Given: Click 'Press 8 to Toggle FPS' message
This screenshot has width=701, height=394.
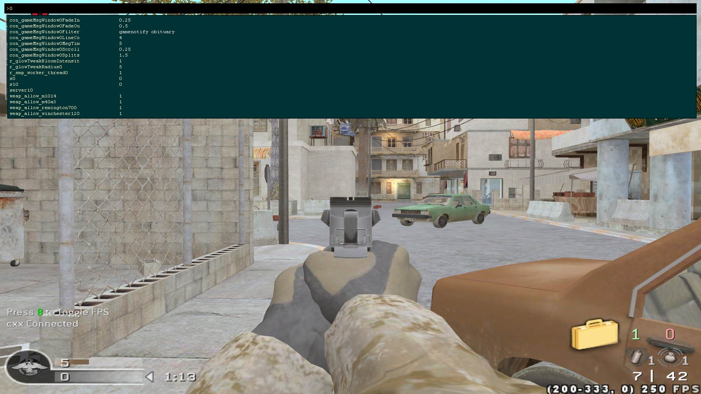Looking at the screenshot, I should (x=58, y=312).
